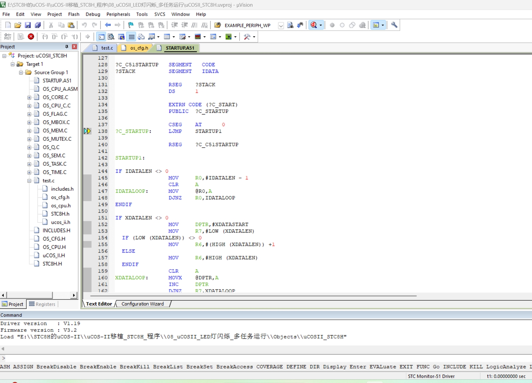
Task: Navigate backwards with the blue left arrow
Action: (x=108, y=25)
